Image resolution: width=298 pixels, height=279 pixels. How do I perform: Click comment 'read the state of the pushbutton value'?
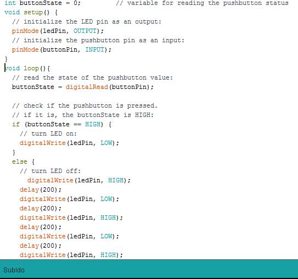point(92,77)
